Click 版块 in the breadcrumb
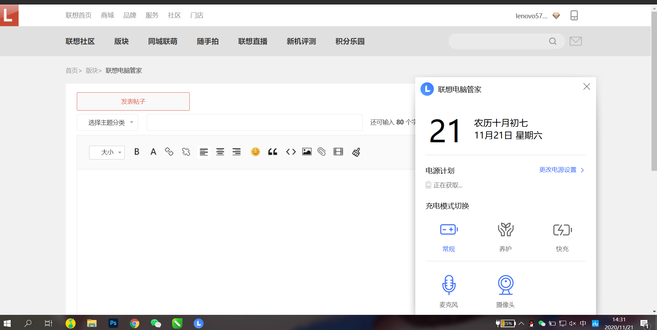The image size is (657, 330). point(92,71)
